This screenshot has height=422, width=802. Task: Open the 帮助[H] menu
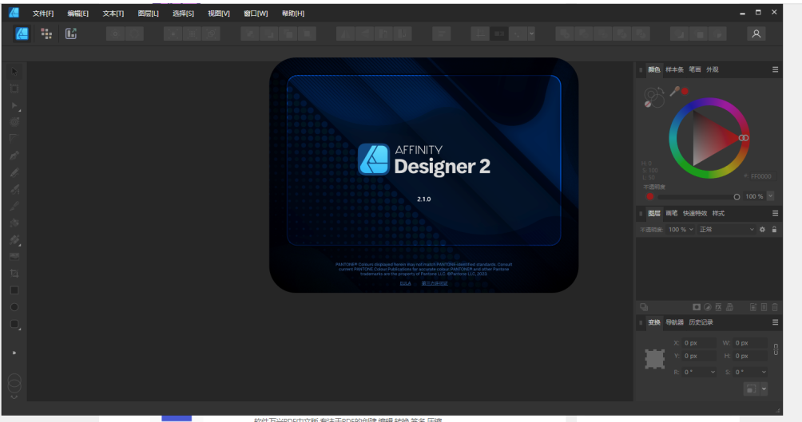tap(293, 14)
